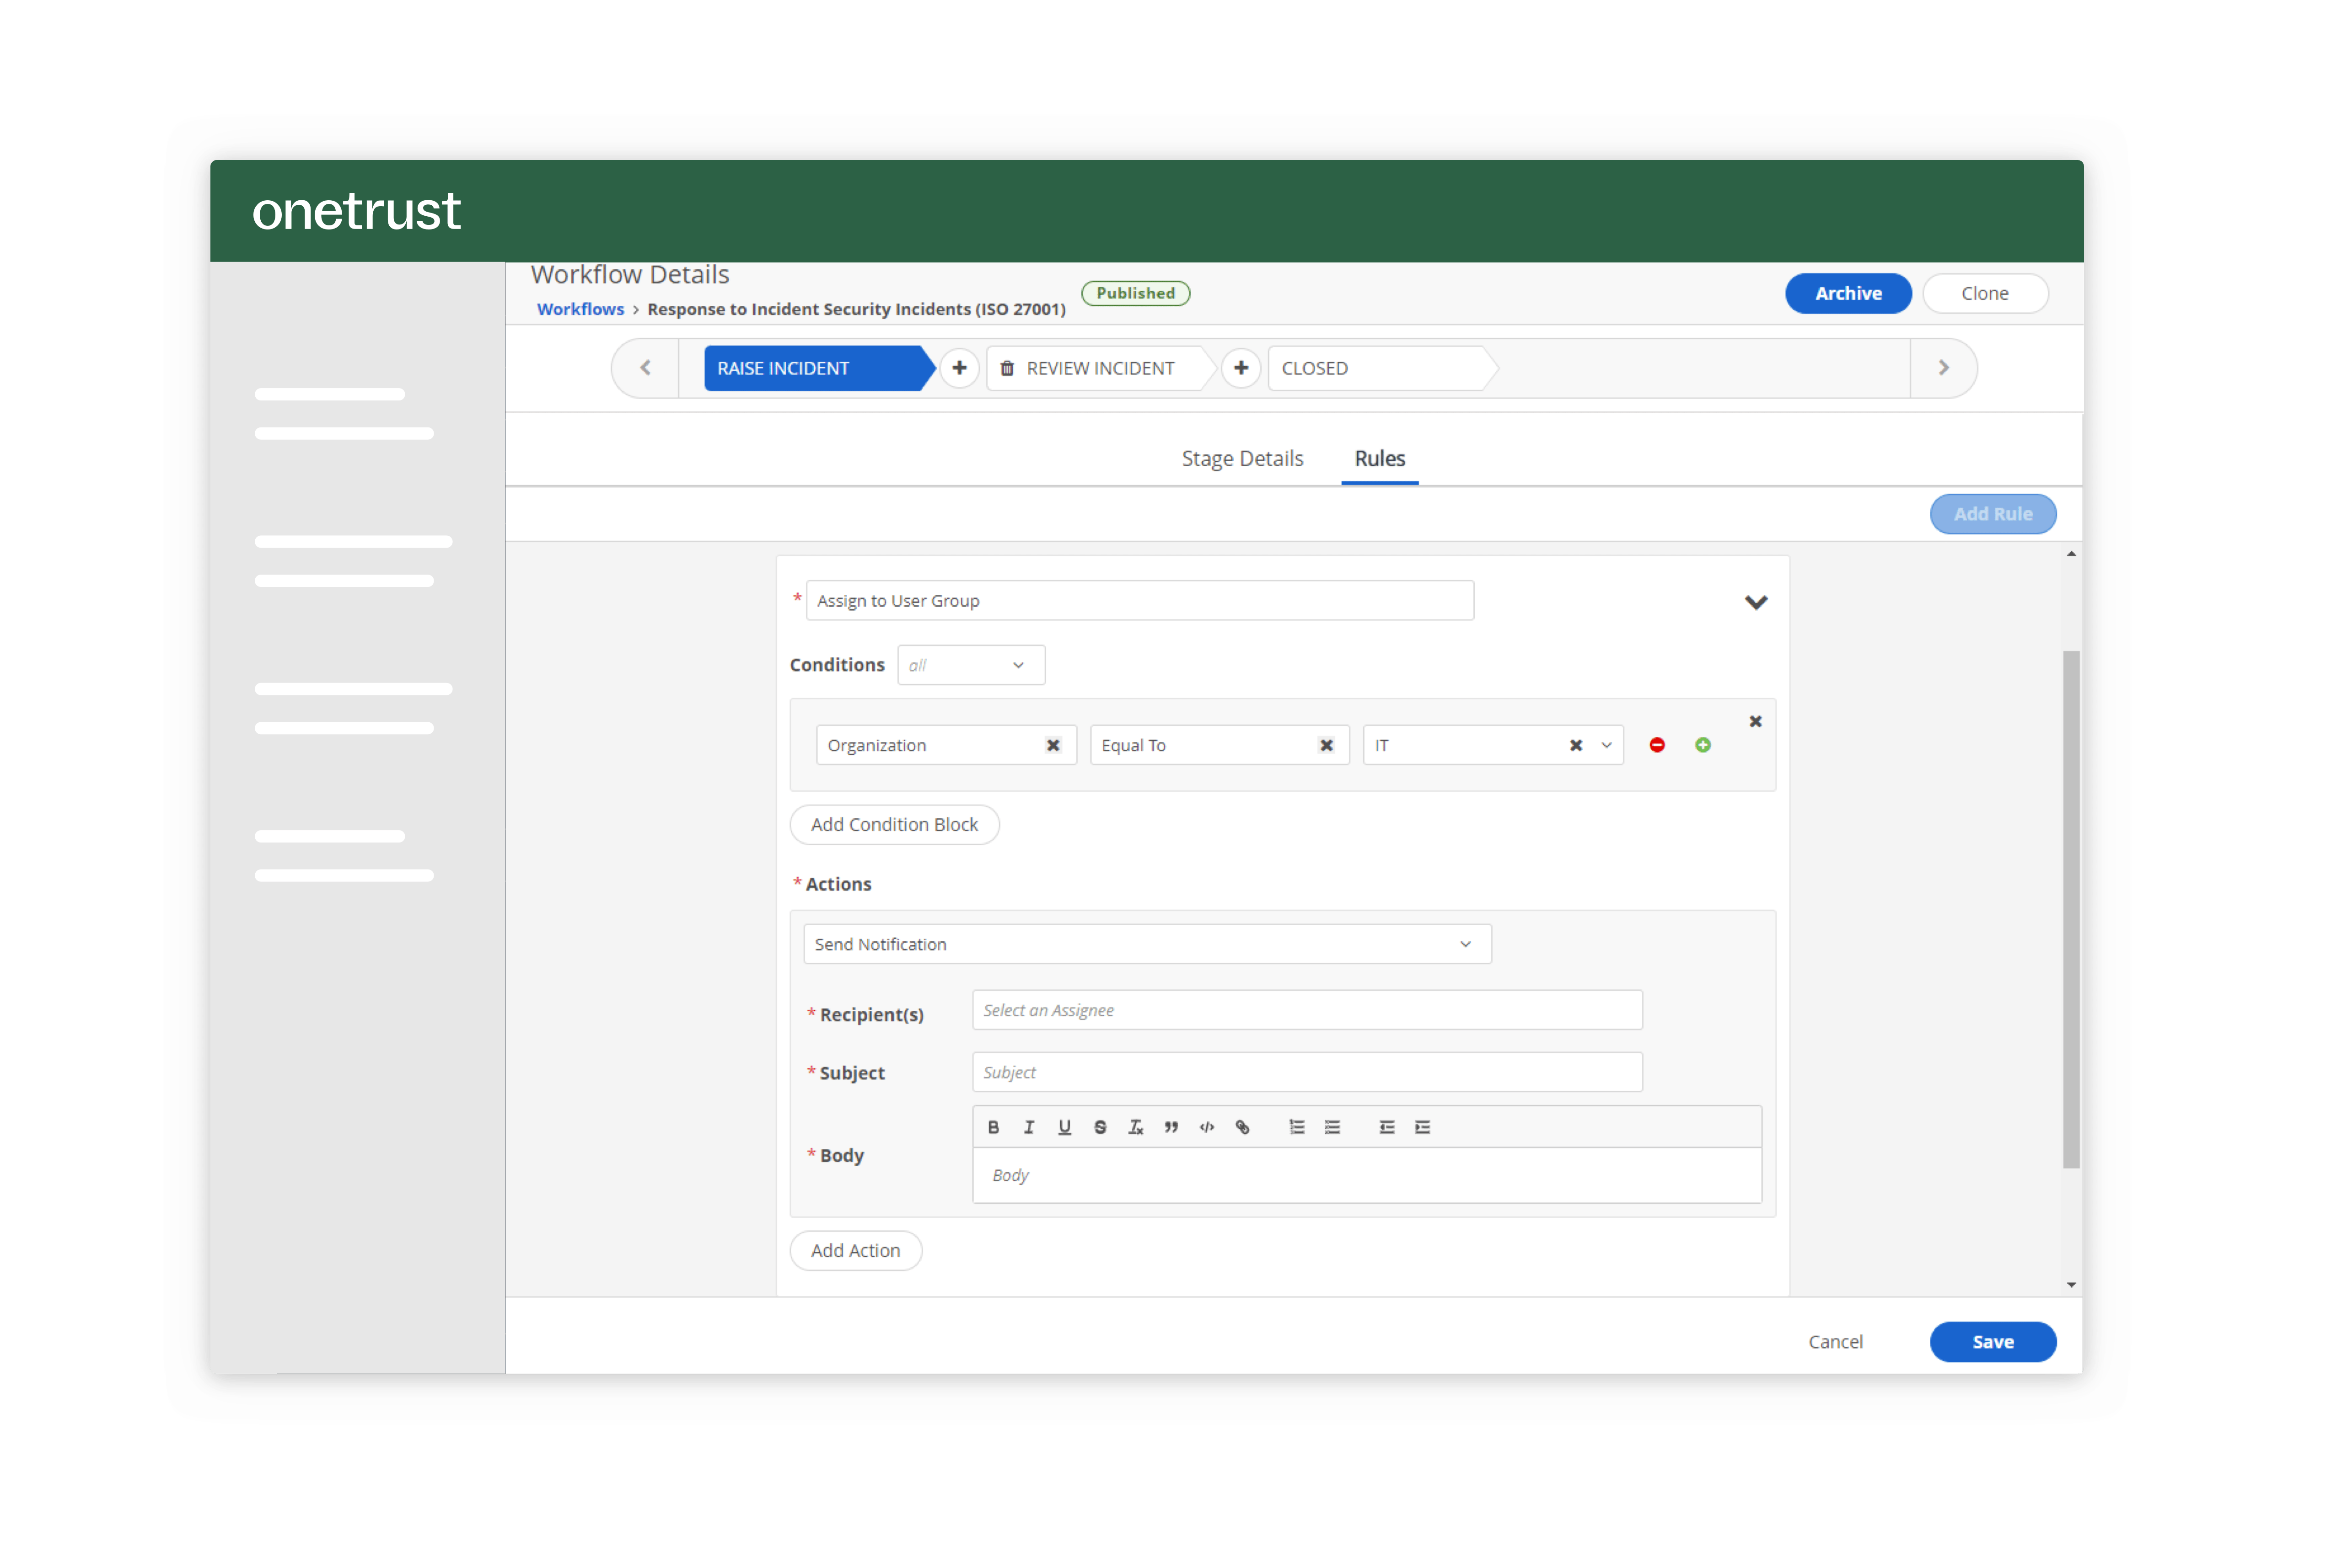The width and height of the screenshot is (2342, 1568).
Task: Clear the Organization field selection
Action: tap(1053, 745)
